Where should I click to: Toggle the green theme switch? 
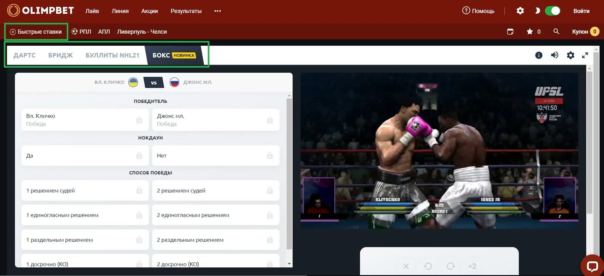click(553, 11)
